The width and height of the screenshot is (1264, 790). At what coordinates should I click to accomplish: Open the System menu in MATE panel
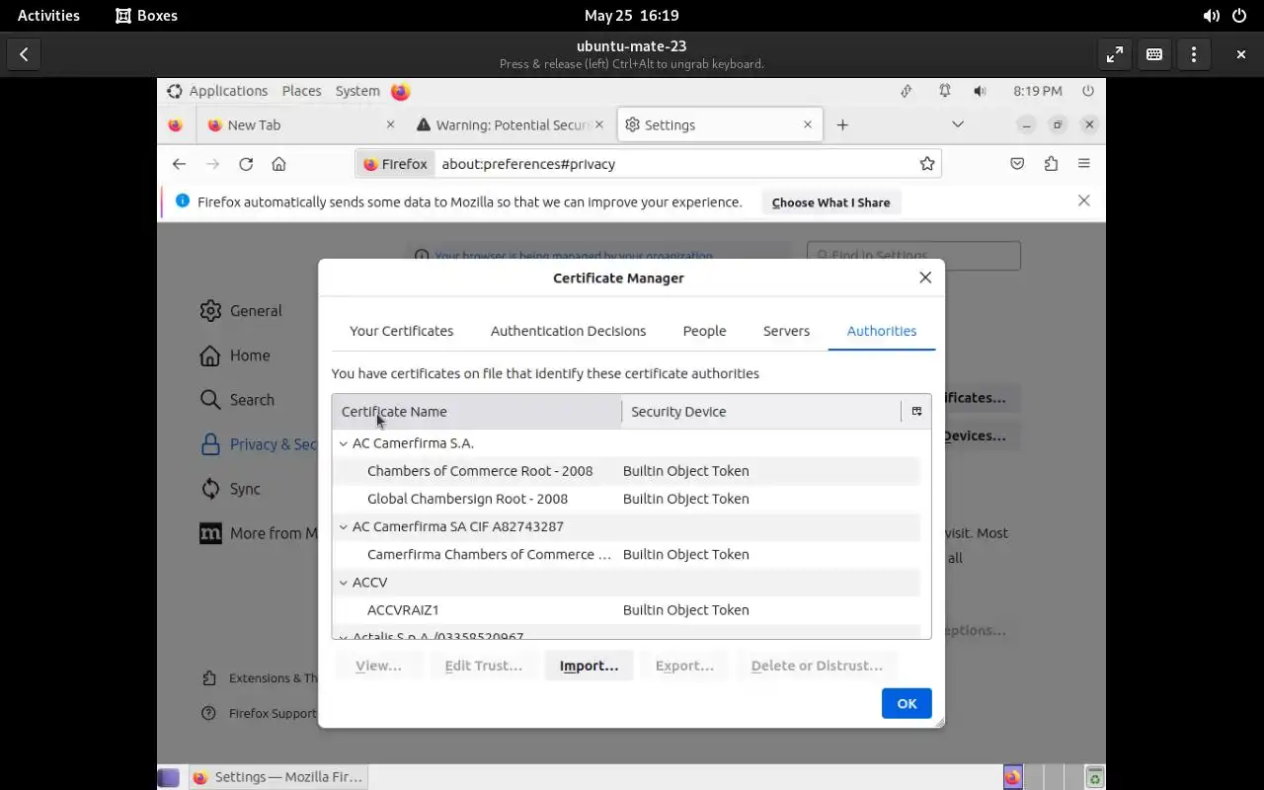click(x=357, y=91)
